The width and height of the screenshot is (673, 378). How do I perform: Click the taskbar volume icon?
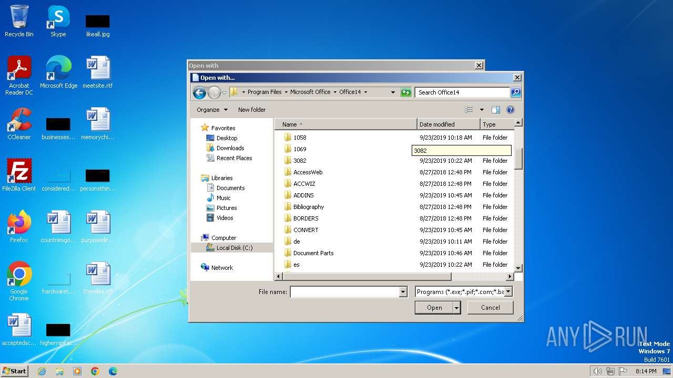click(x=597, y=371)
